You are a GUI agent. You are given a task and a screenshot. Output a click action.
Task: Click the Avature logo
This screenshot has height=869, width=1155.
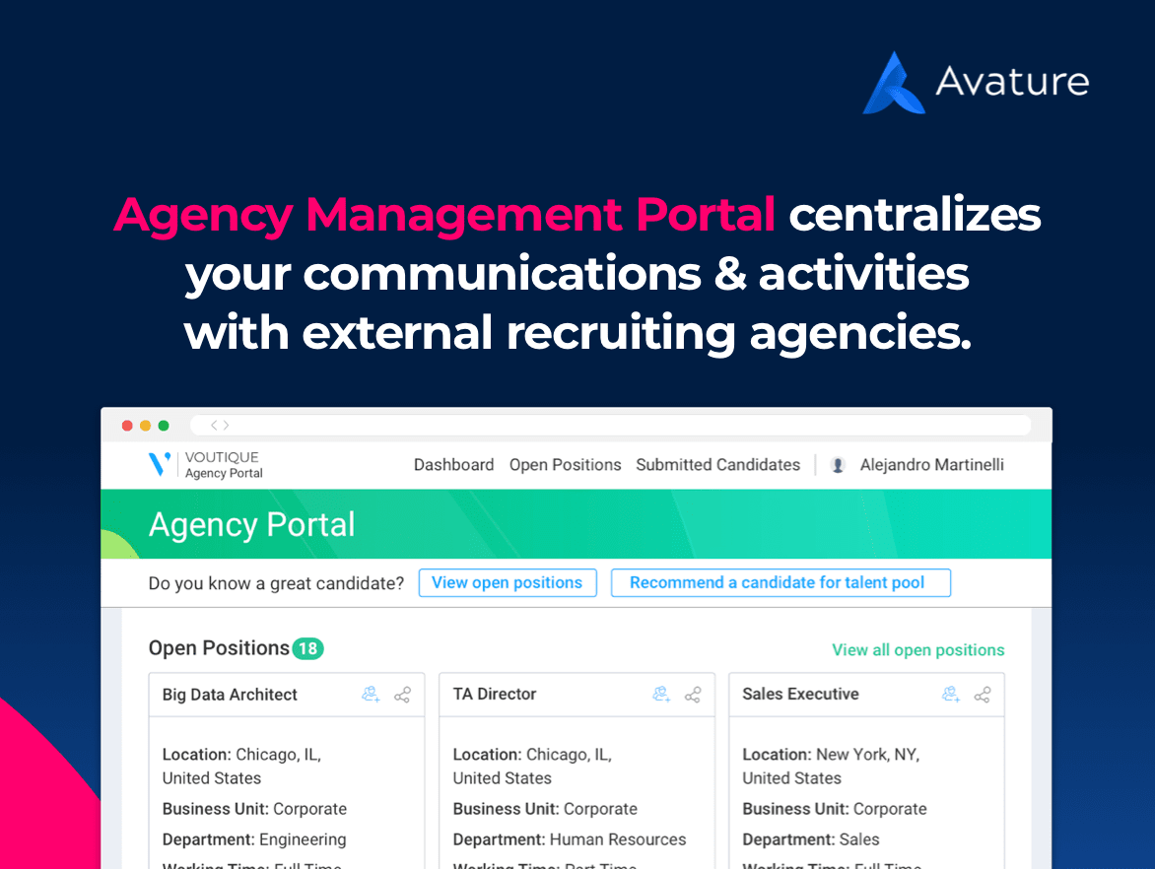coord(976,83)
